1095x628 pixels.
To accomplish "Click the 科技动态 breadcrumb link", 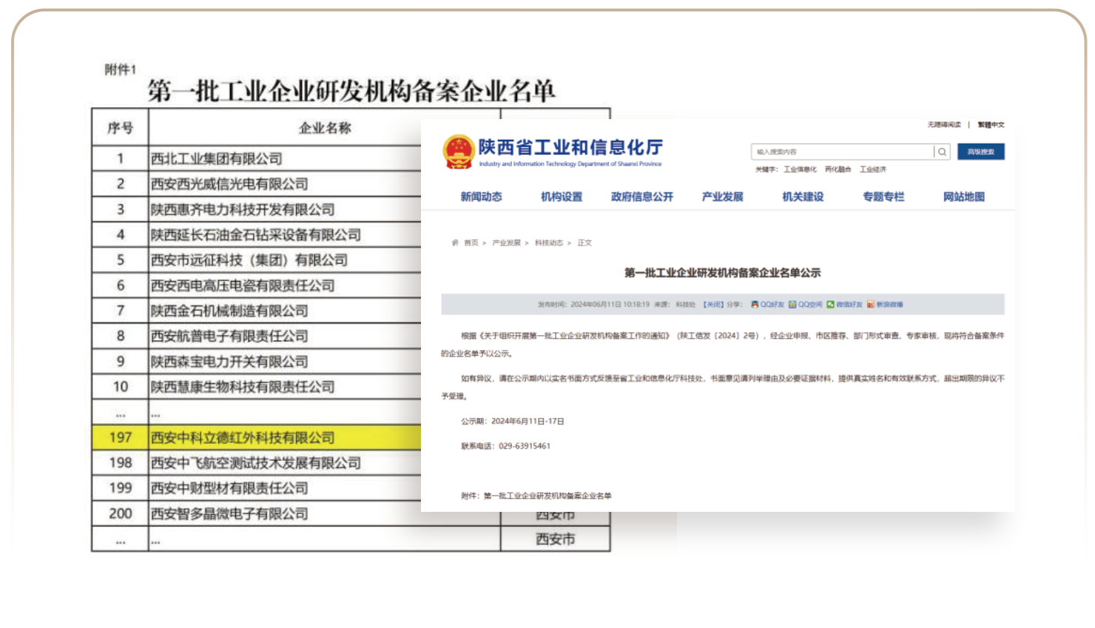I will pyautogui.click(x=549, y=243).
